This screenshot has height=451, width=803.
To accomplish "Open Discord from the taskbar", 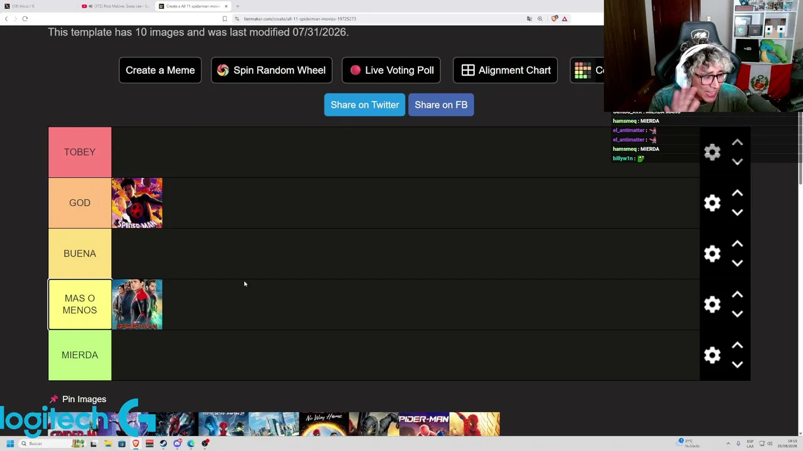I will pyautogui.click(x=177, y=443).
